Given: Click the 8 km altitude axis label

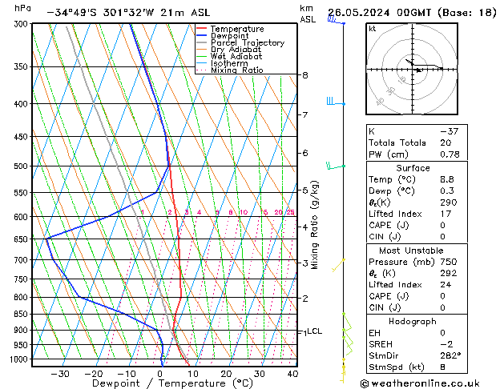Looking at the screenshot, I should coord(305,75).
